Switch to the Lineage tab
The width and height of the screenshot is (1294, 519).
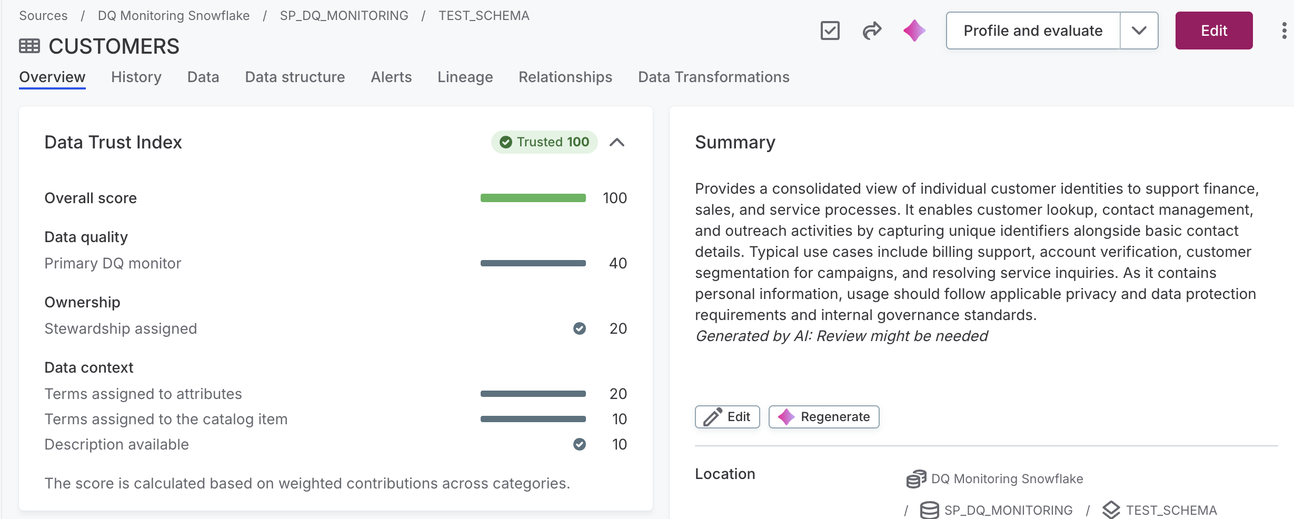click(465, 77)
